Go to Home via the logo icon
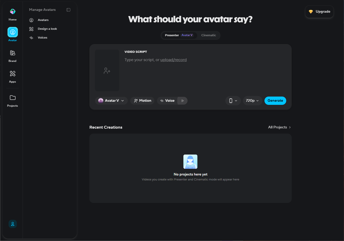Screen dimensions: 344x241 [x=12, y=12]
